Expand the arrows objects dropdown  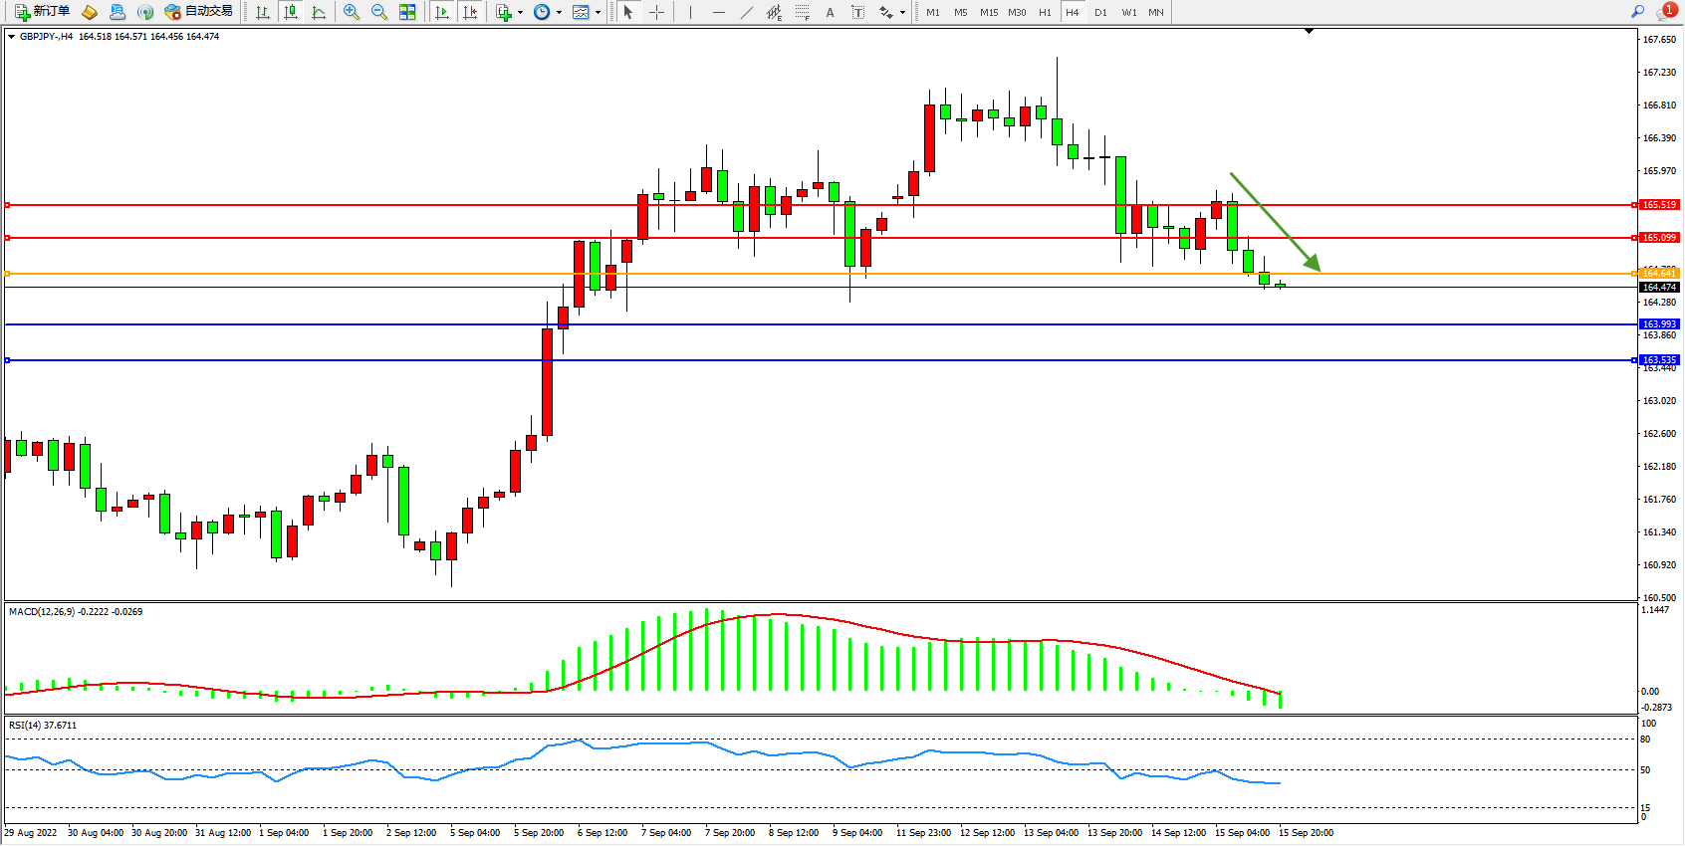coord(902,13)
